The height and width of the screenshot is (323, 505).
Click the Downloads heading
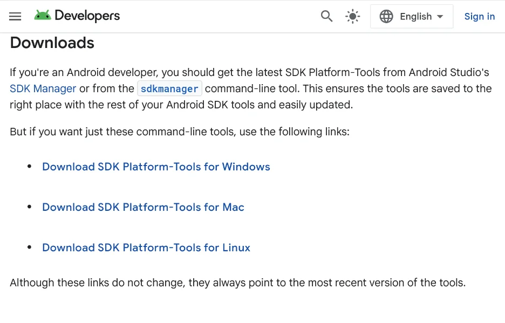(x=52, y=43)
